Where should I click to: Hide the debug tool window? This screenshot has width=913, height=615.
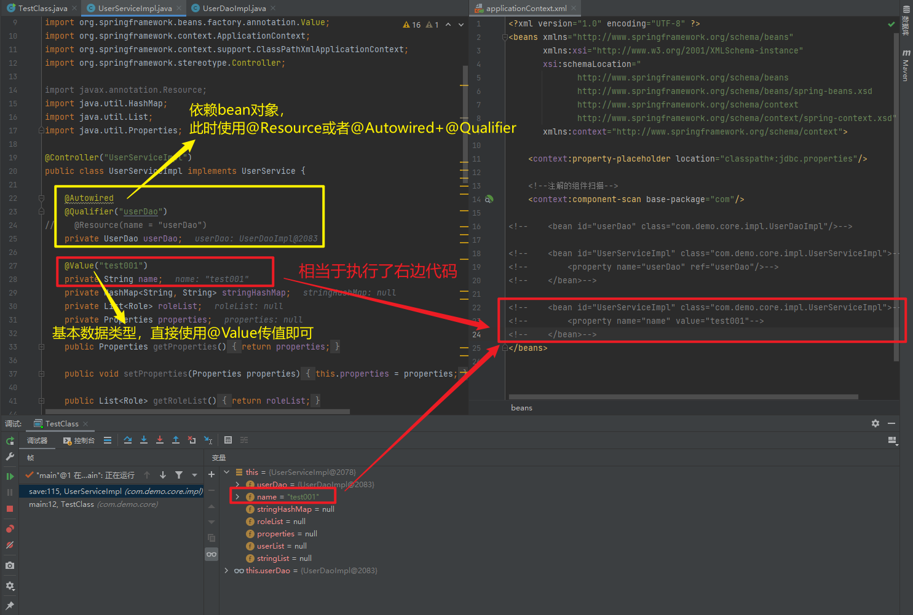(x=891, y=423)
